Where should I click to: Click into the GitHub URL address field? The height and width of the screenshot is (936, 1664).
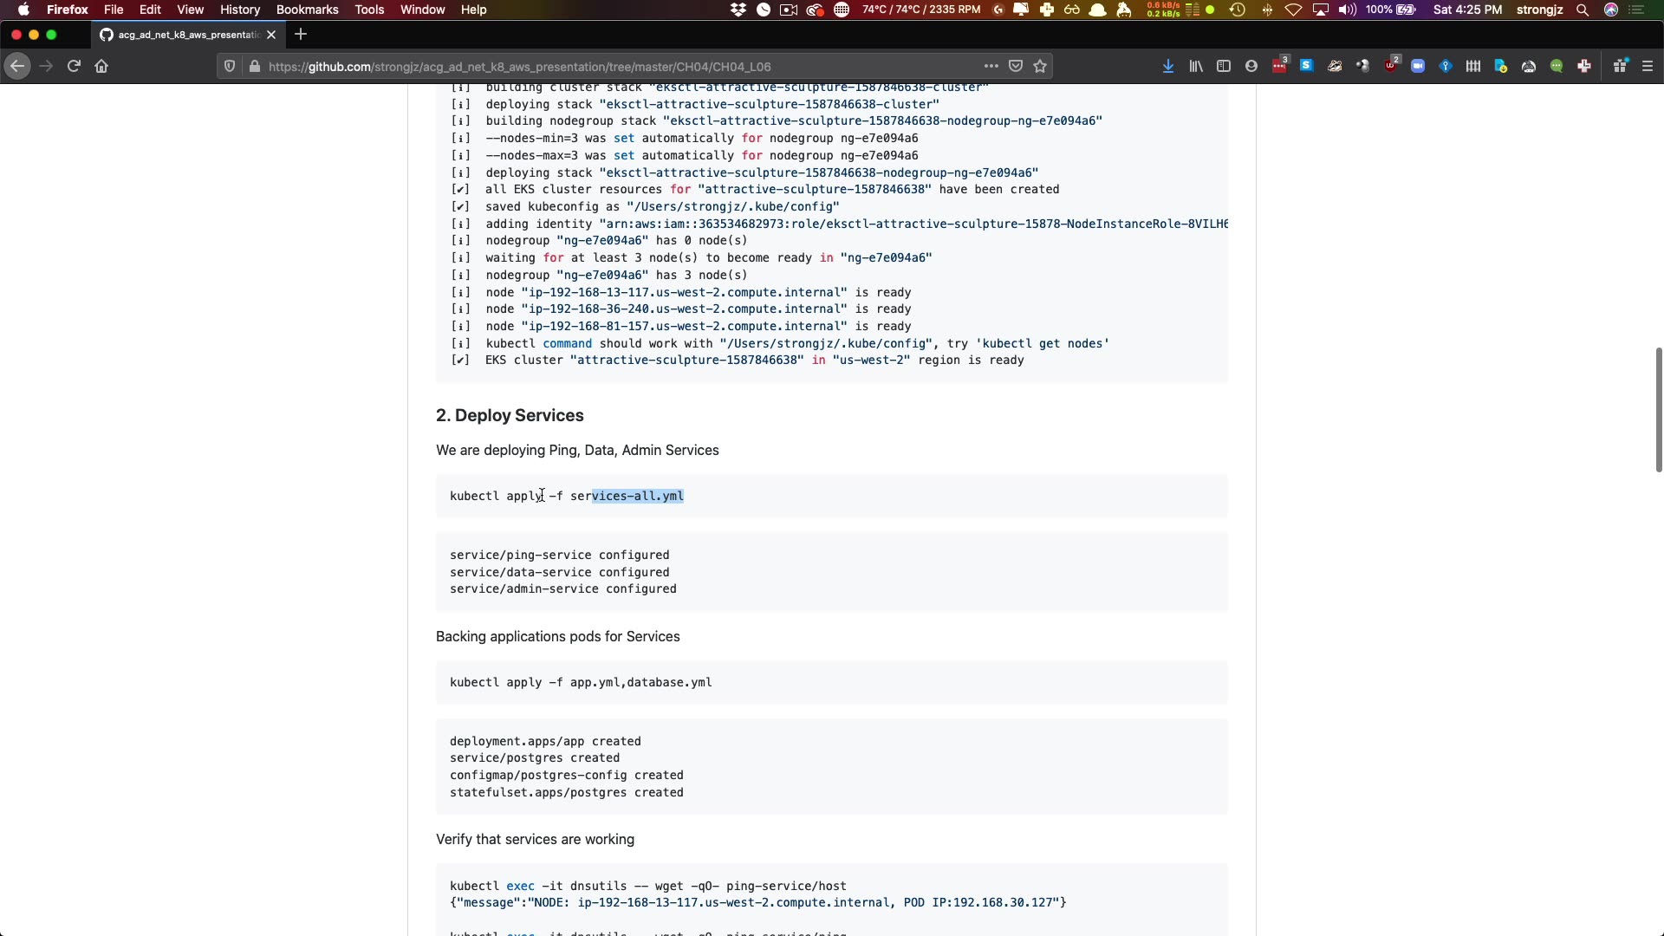[x=607, y=66]
